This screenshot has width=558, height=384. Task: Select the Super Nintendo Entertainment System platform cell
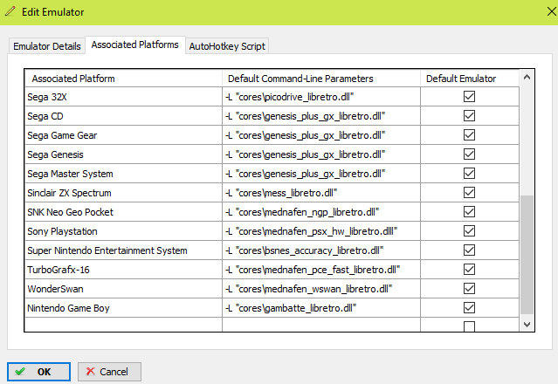point(123,250)
